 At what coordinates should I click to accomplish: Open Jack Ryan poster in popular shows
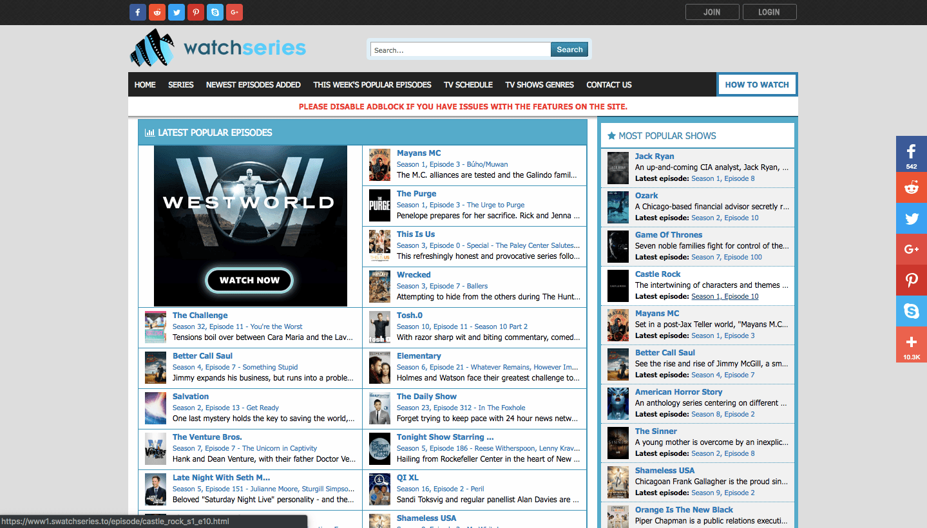(618, 168)
